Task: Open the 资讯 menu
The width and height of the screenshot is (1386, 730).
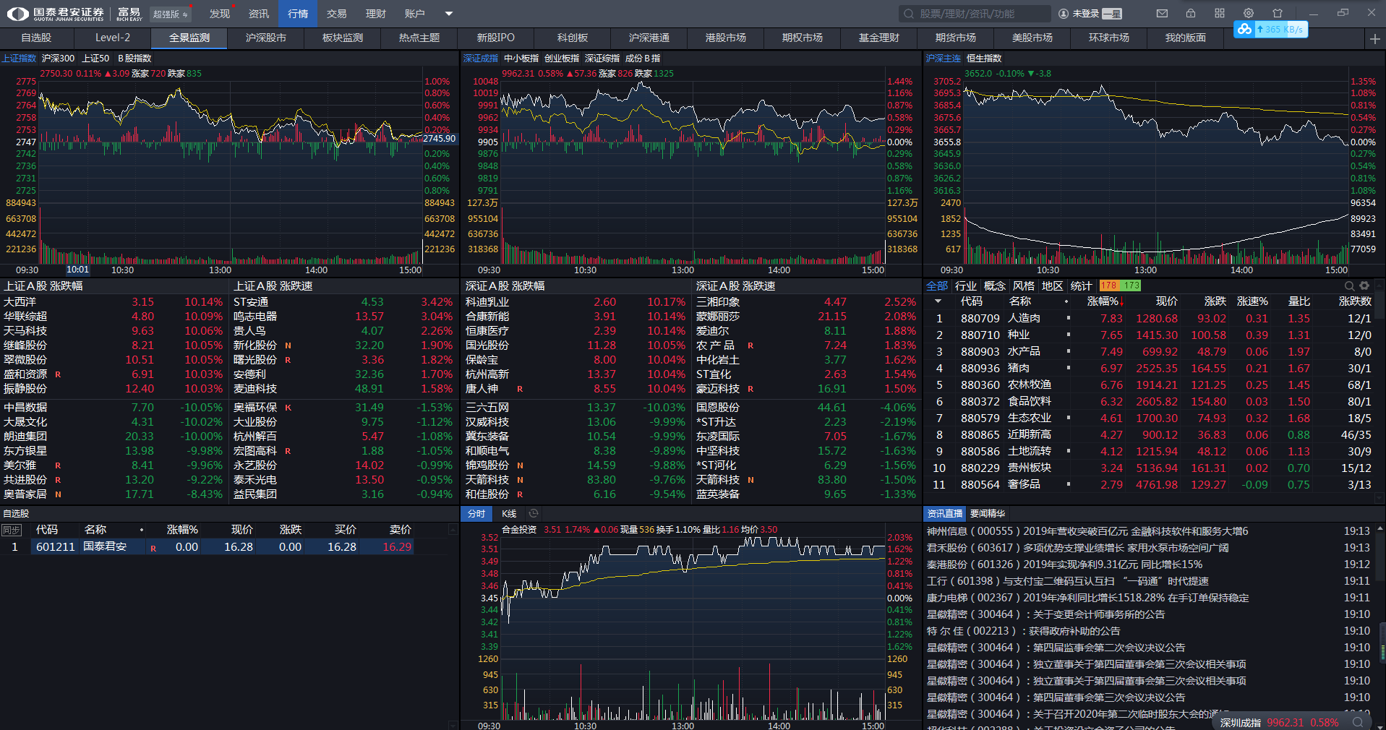Action: coord(258,14)
